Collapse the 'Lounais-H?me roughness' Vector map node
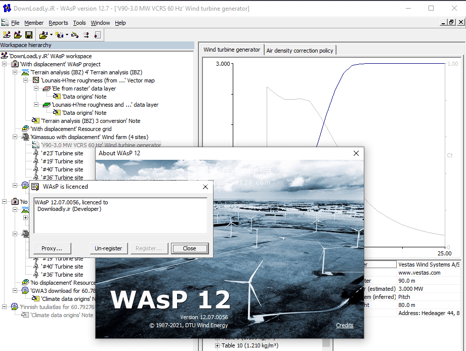The width and height of the screenshot is (466, 351). [x=26, y=80]
